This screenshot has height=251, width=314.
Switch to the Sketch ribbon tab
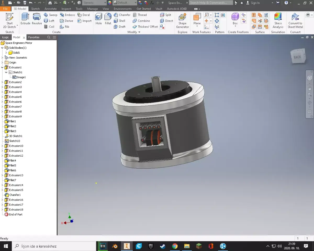35,9
